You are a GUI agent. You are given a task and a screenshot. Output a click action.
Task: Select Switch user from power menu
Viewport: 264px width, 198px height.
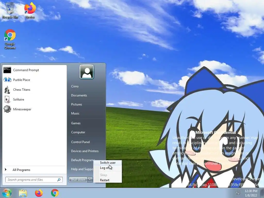pos(108,162)
